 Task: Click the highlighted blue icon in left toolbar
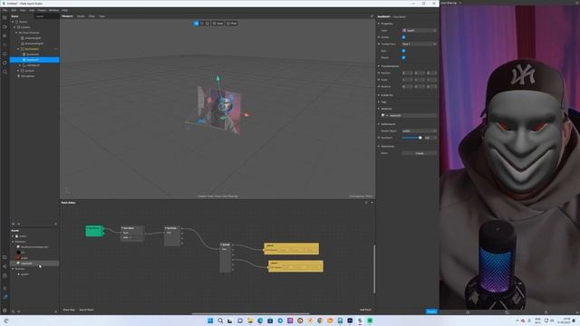click(5, 297)
